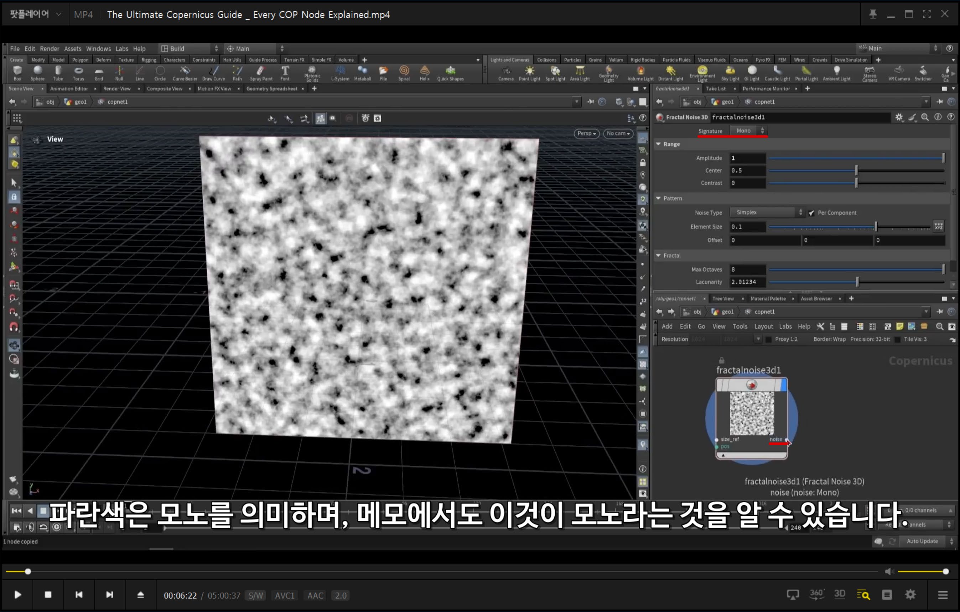Viewport: 960px width, 612px height.
Task: Select the Helix shelf tool
Action: 425,73
